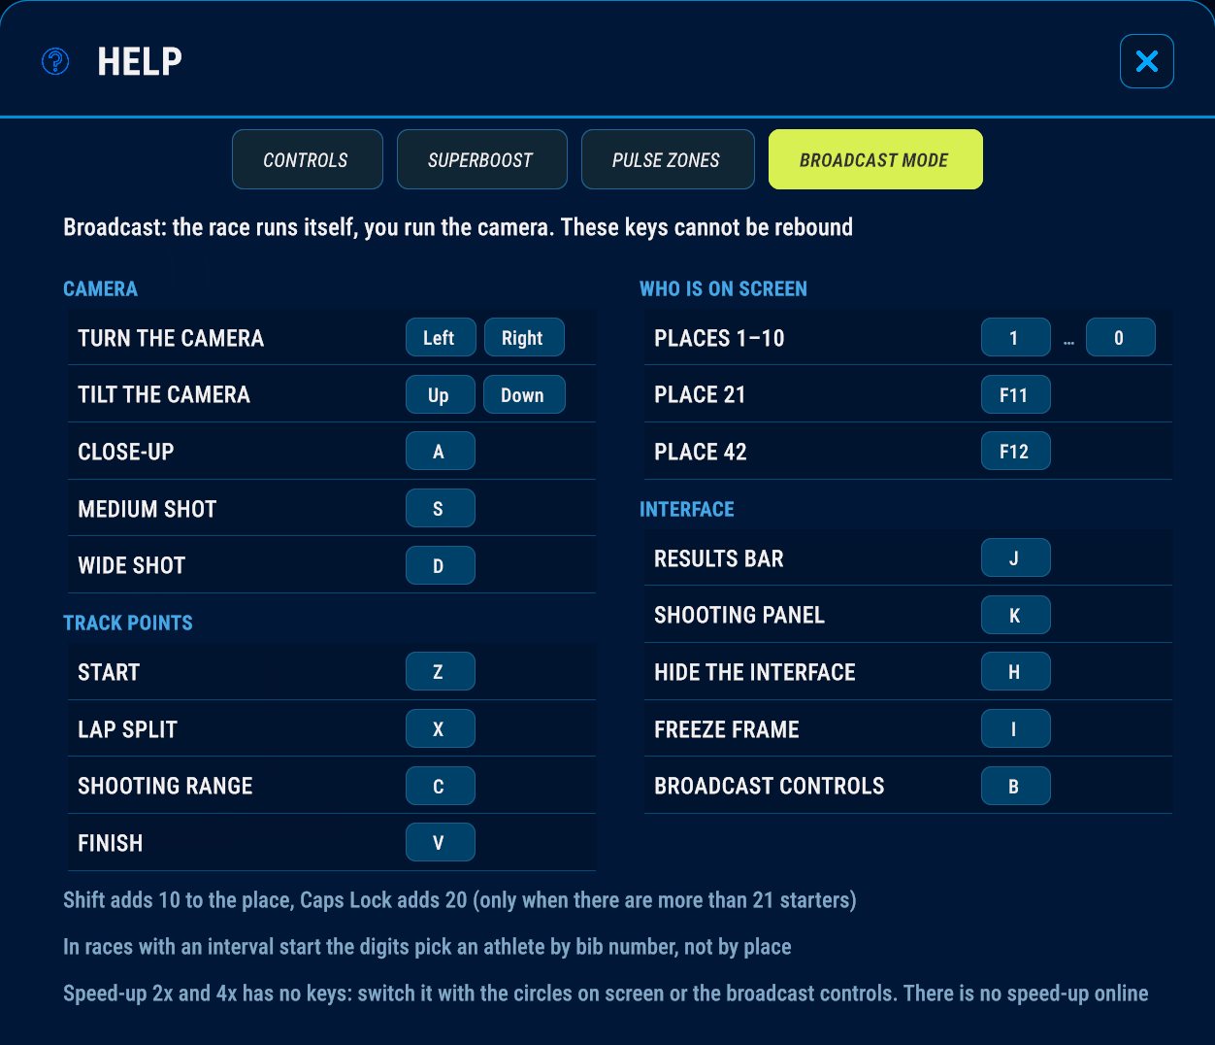1215x1045 pixels.
Task: Click the Shooting Panel label
Action: [739, 615]
